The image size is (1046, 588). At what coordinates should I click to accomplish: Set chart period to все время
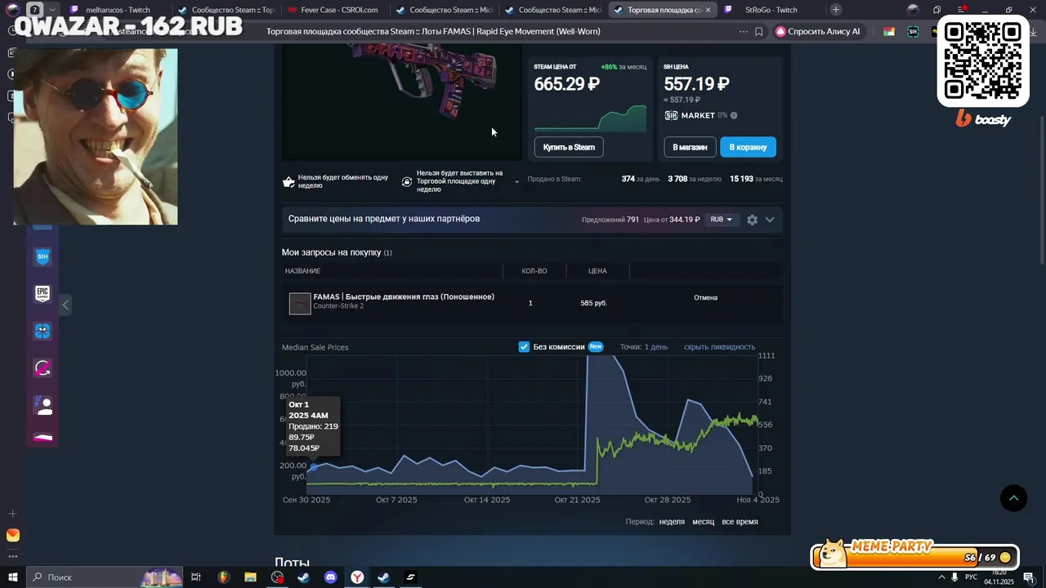[x=740, y=522]
